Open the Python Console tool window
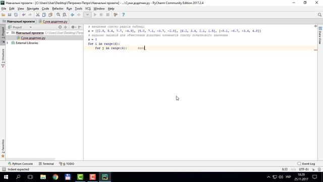 [20, 164]
